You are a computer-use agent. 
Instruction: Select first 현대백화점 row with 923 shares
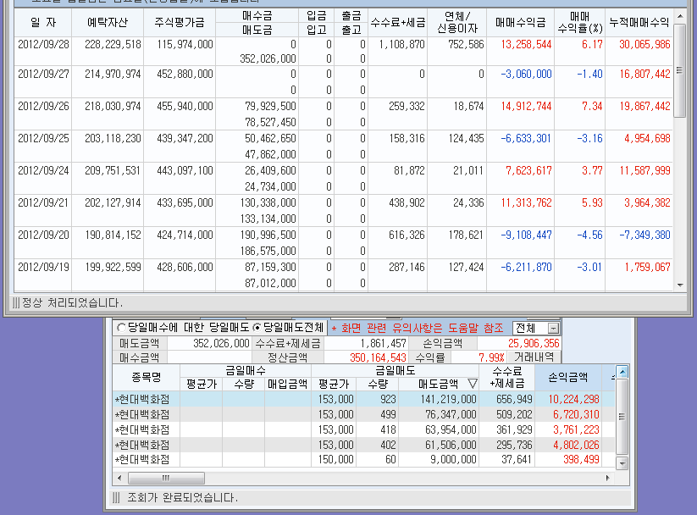[142, 399]
